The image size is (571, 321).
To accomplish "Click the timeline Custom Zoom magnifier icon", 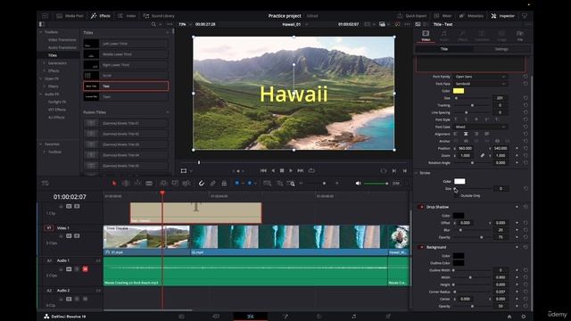I will point(292,183).
